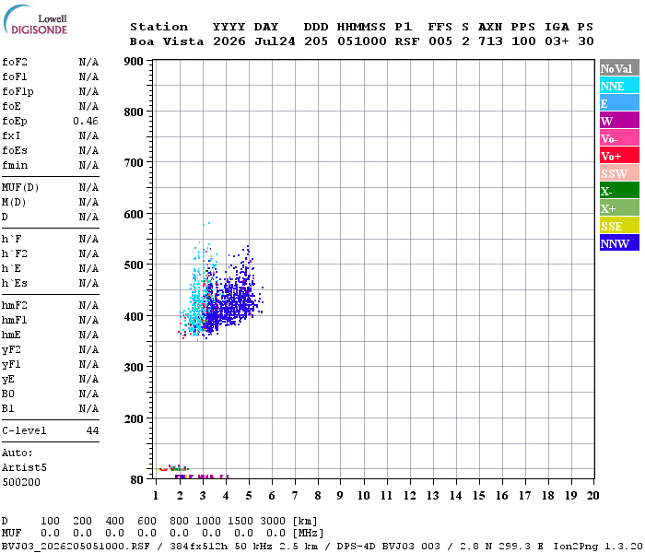This screenshot has height=553, width=645.
Task: Select the C-level value 44
Action: coord(92,430)
